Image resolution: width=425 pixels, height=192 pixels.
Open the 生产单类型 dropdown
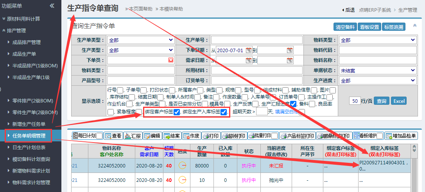(x=140, y=40)
